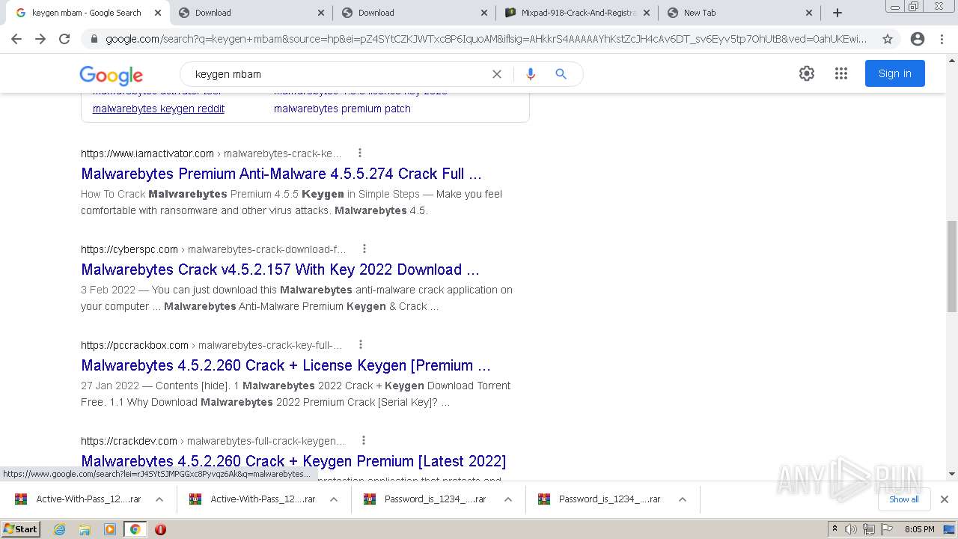Image resolution: width=958 pixels, height=539 pixels.
Task: Open Malwarebytes 4.5.2.260 Crack + Keygen Premium result
Action: [x=293, y=461]
